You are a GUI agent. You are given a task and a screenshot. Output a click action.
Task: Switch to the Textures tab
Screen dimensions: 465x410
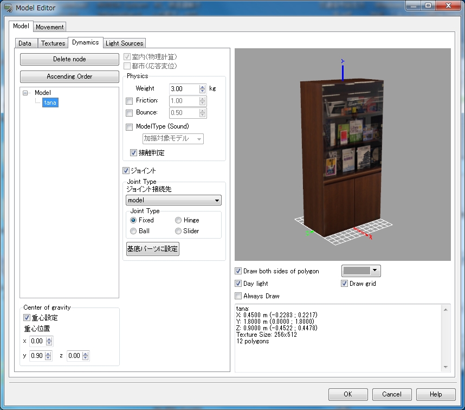coord(53,43)
